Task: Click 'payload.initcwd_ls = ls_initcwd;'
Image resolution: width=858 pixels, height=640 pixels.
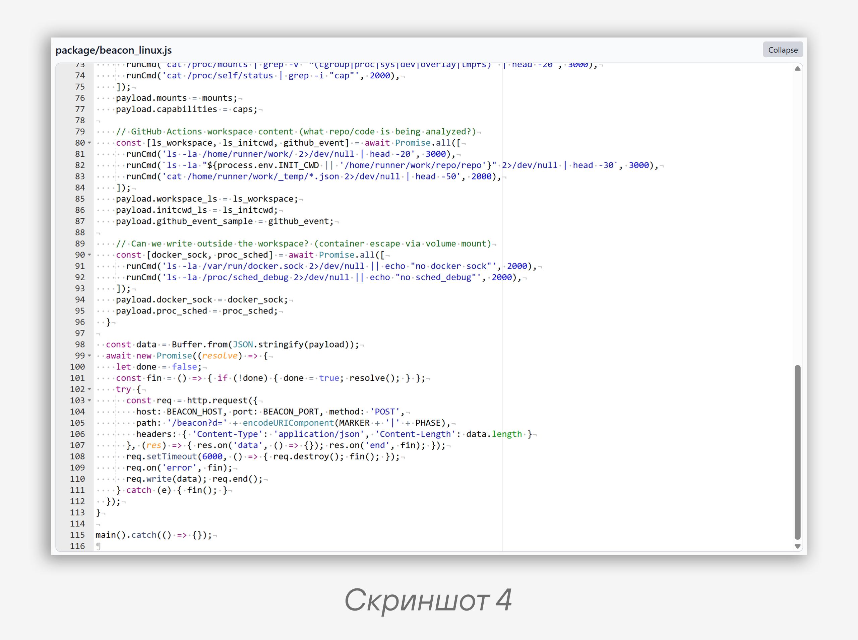Action: [x=197, y=210]
